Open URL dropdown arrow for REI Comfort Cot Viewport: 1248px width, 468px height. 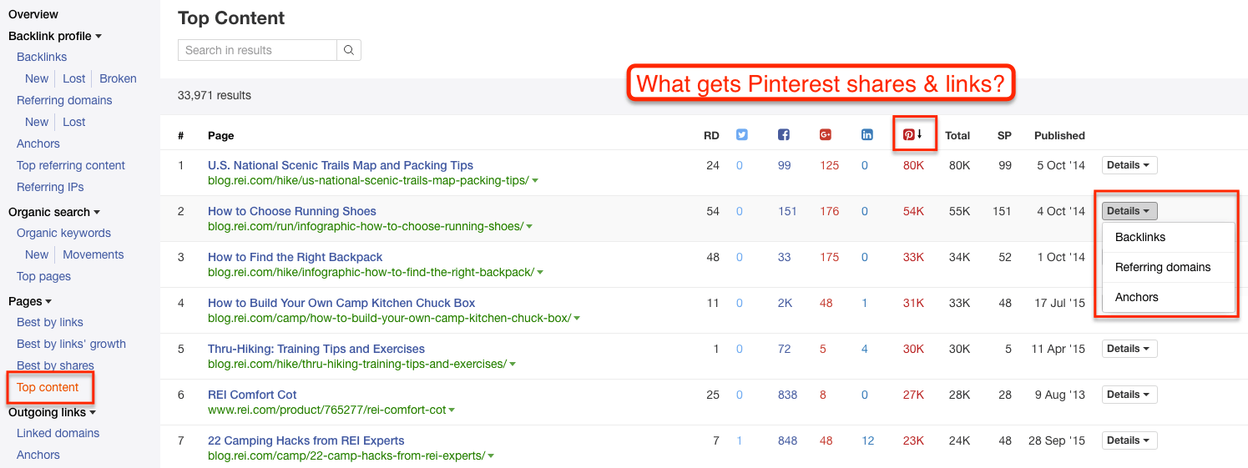pyautogui.click(x=452, y=410)
